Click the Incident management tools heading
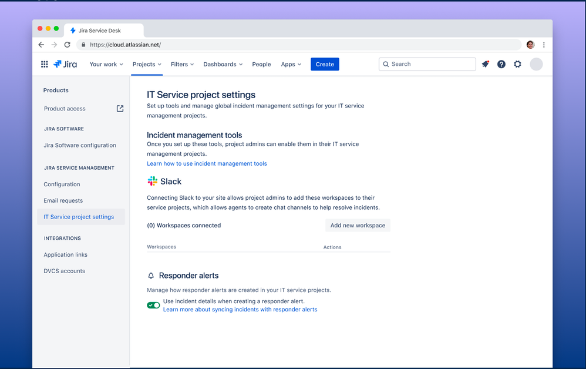 click(194, 135)
